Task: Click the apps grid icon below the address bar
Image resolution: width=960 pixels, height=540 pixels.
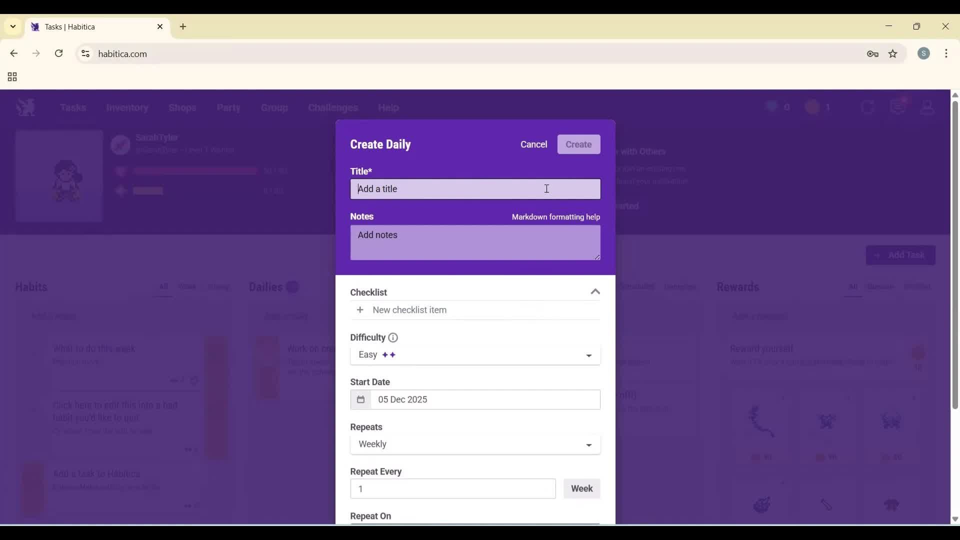Action: (11, 77)
